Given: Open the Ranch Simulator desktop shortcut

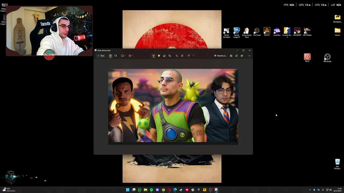Looking at the screenshot, I should [227, 33].
